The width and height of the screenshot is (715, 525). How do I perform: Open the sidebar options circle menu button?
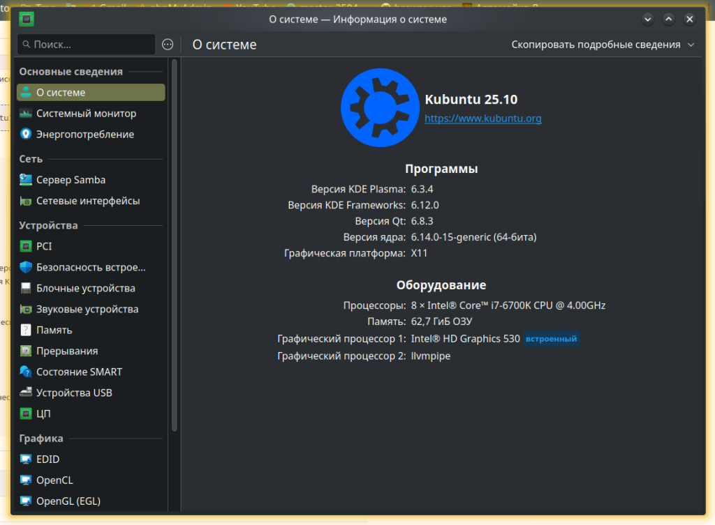point(168,45)
